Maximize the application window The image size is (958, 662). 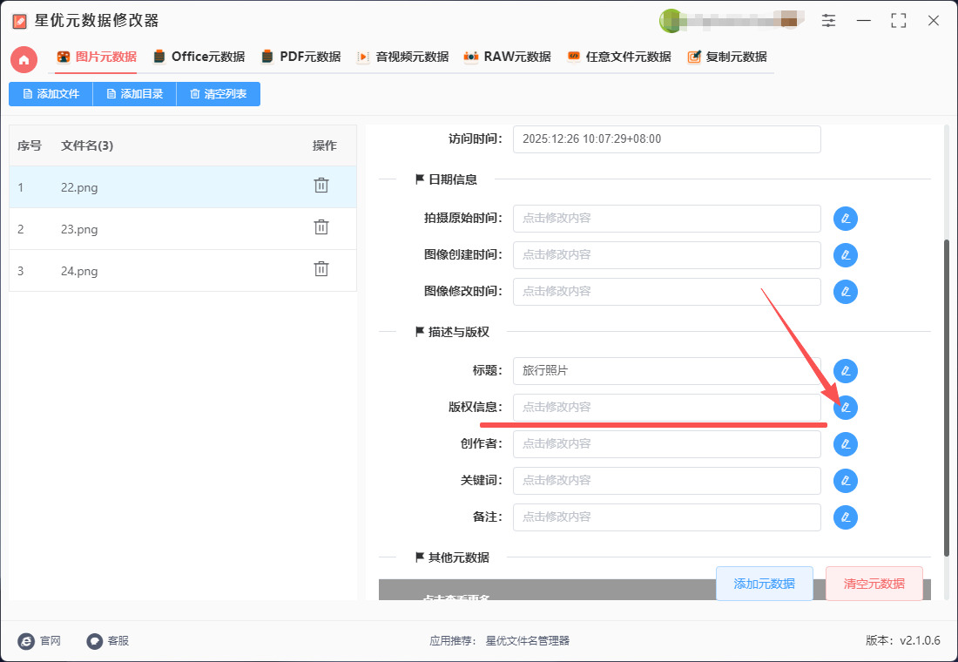point(899,21)
